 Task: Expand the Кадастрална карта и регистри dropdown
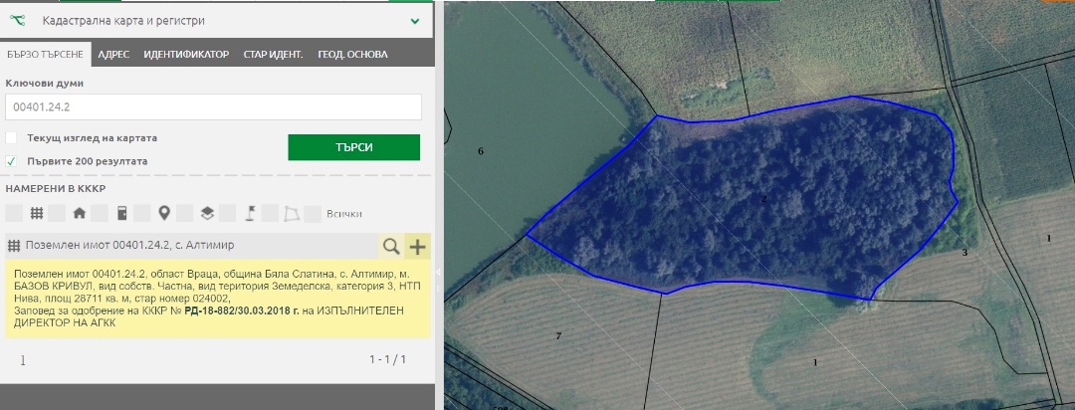coord(414,20)
